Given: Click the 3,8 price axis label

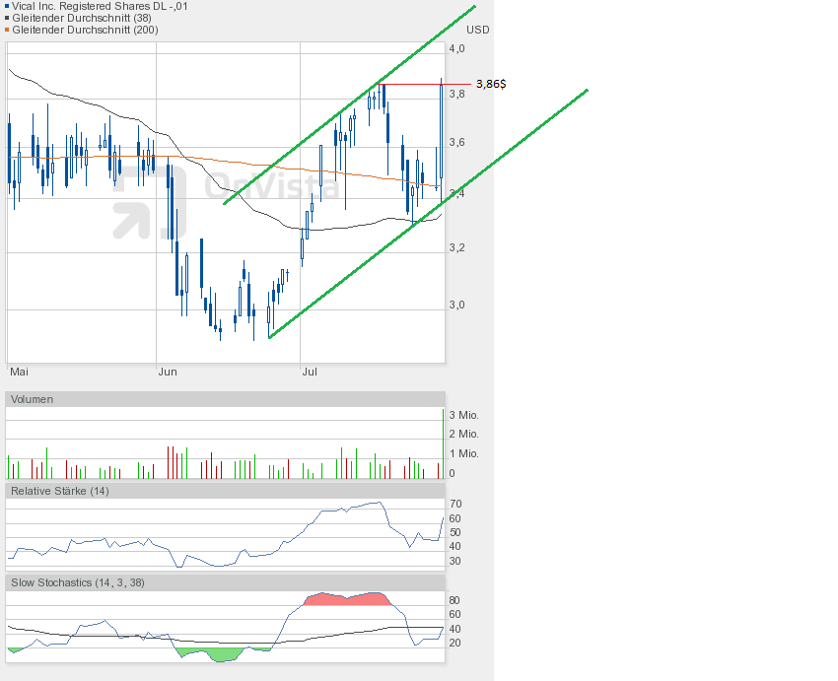Looking at the screenshot, I should pos(456,94).
